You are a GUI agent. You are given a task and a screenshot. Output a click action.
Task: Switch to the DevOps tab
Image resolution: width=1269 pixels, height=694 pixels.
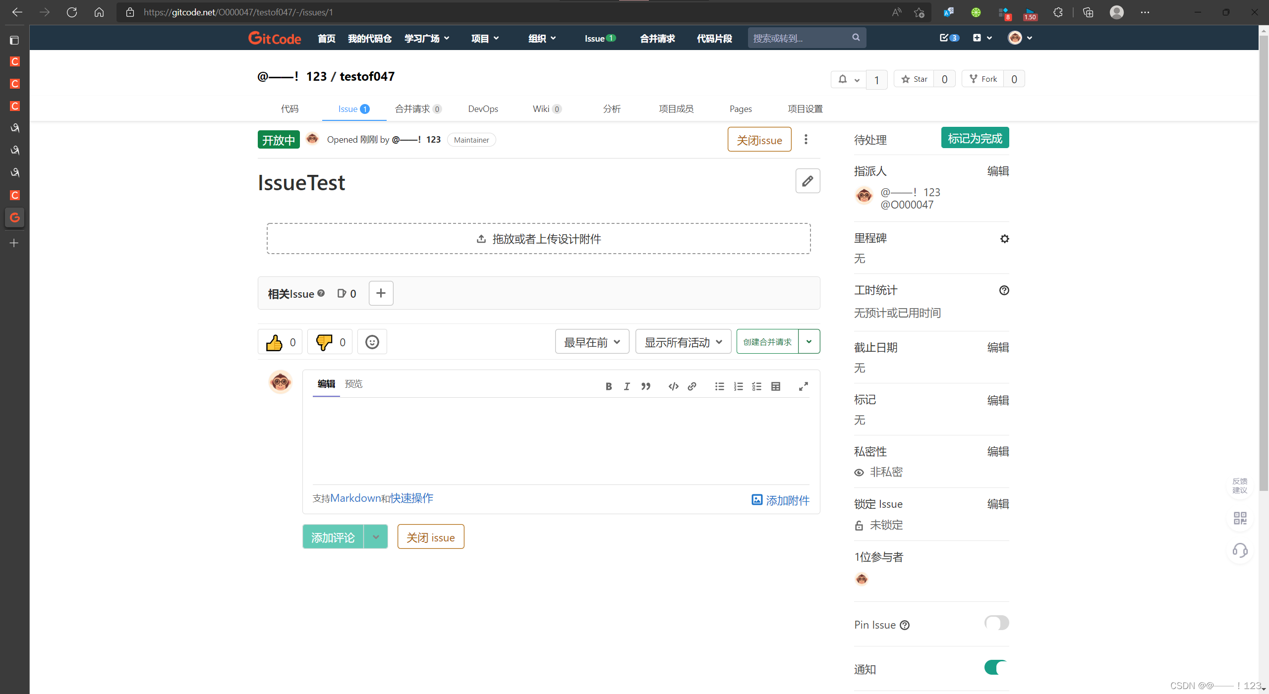482,108
